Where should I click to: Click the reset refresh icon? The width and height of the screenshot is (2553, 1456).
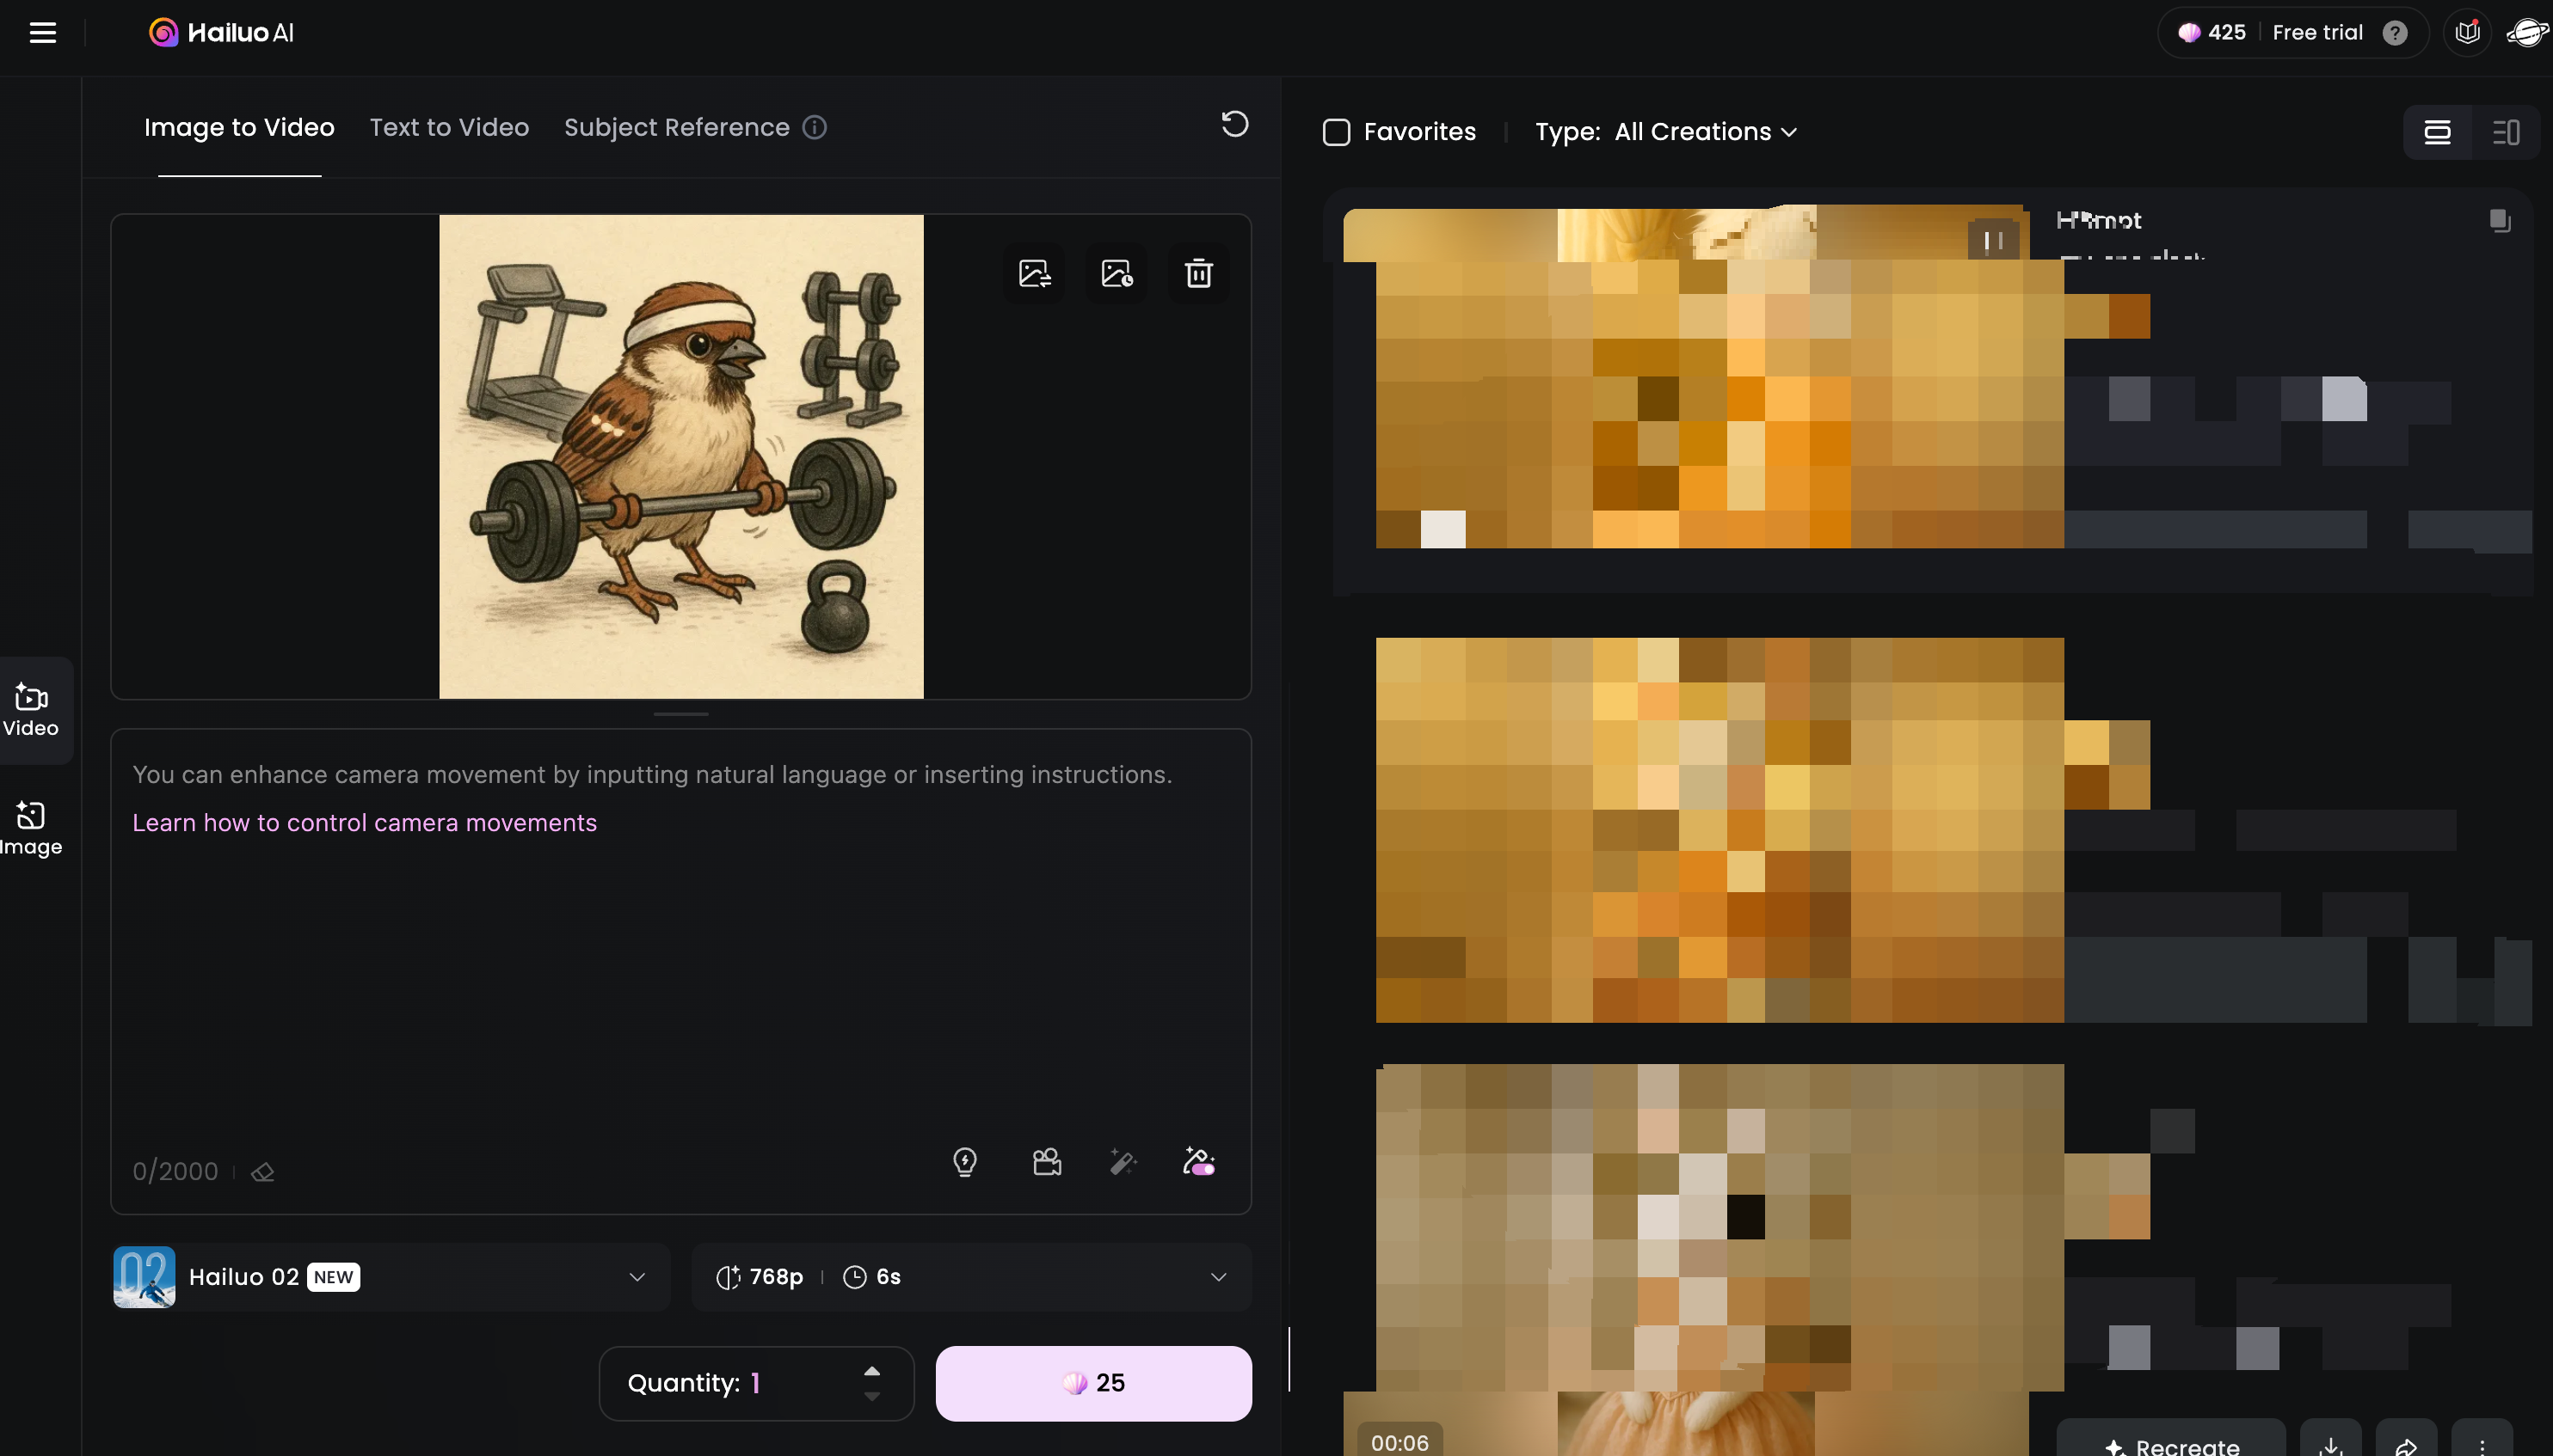tap(1234, 124)
